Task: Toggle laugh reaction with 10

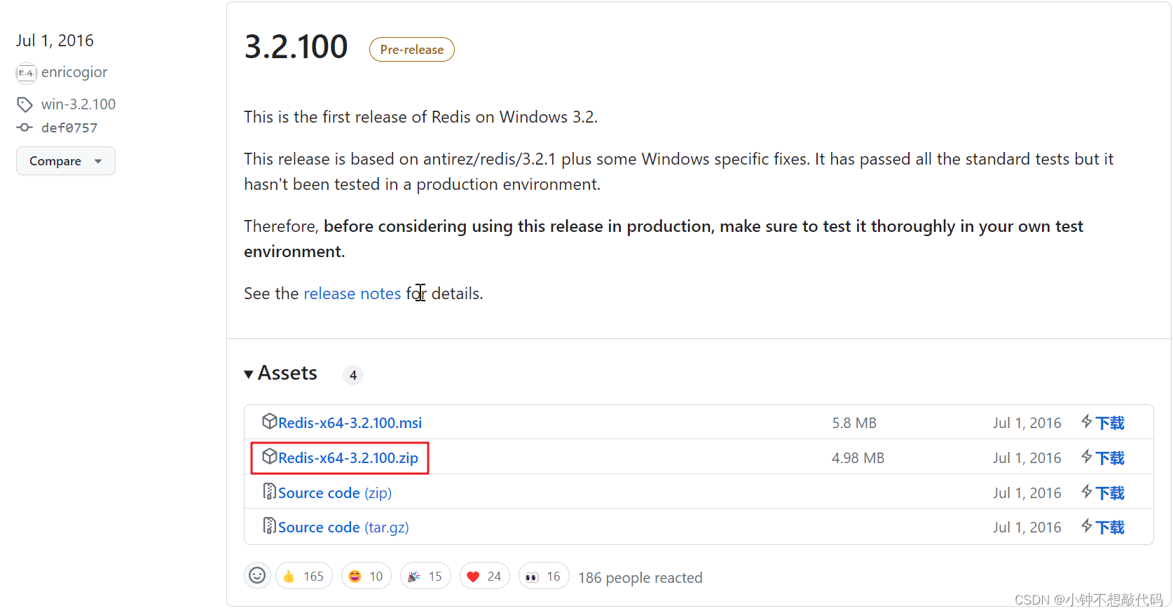Action: pyautogui.click(x=366, y=576)
